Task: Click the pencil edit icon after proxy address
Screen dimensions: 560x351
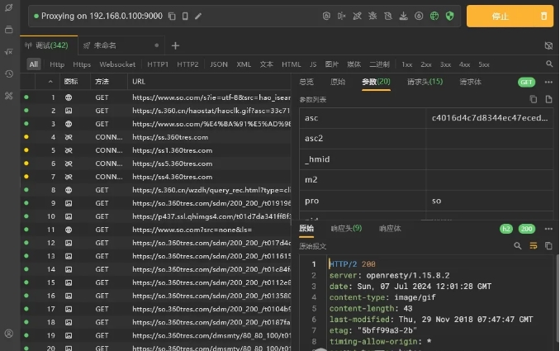Action: 198,16
